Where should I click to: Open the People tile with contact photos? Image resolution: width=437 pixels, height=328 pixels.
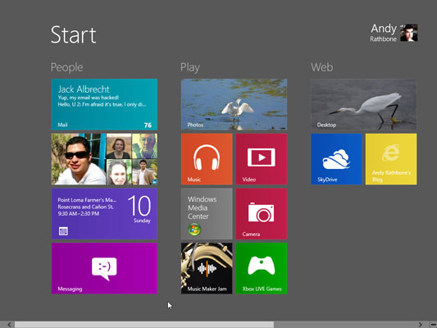pos(104,159)
